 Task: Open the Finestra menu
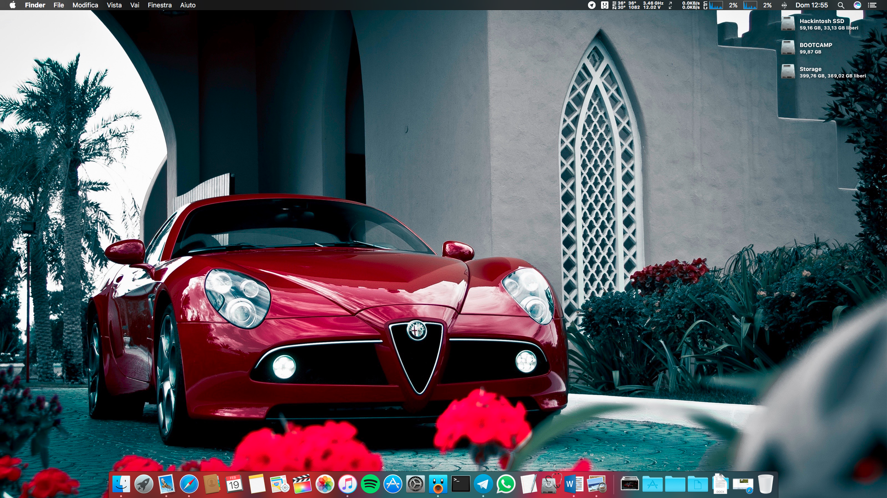160,5
